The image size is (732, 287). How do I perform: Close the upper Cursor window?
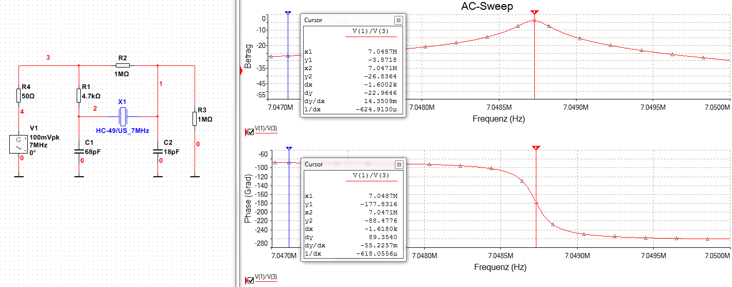398,20
